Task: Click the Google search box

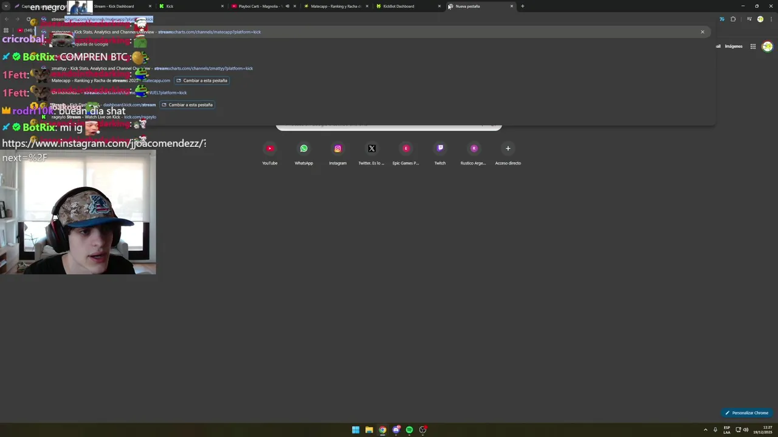Action: pyautogui.click(x=389, y=124)
